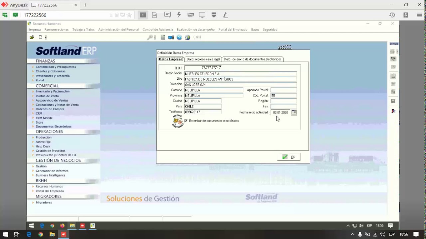
Task: Open local Windows Start button
Action: [x=5, y=234]
